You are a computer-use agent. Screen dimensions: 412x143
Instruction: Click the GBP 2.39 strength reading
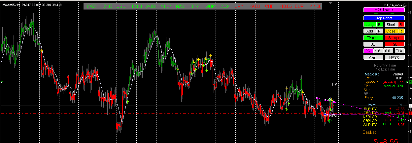point(217,6)
